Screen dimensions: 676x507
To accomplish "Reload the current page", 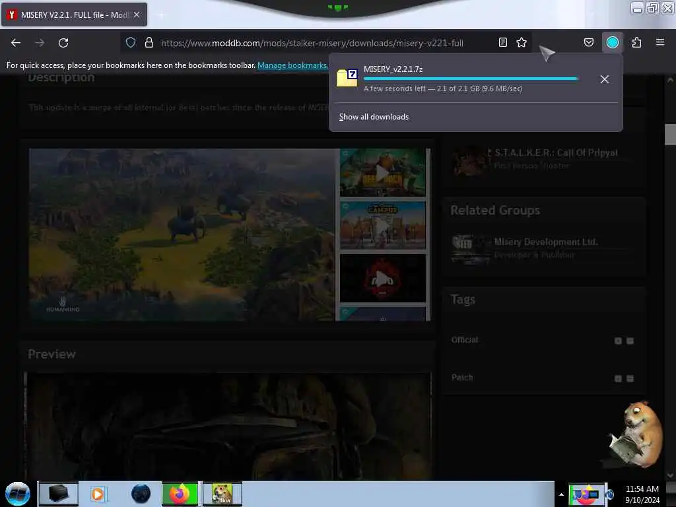I will point(63,43).
